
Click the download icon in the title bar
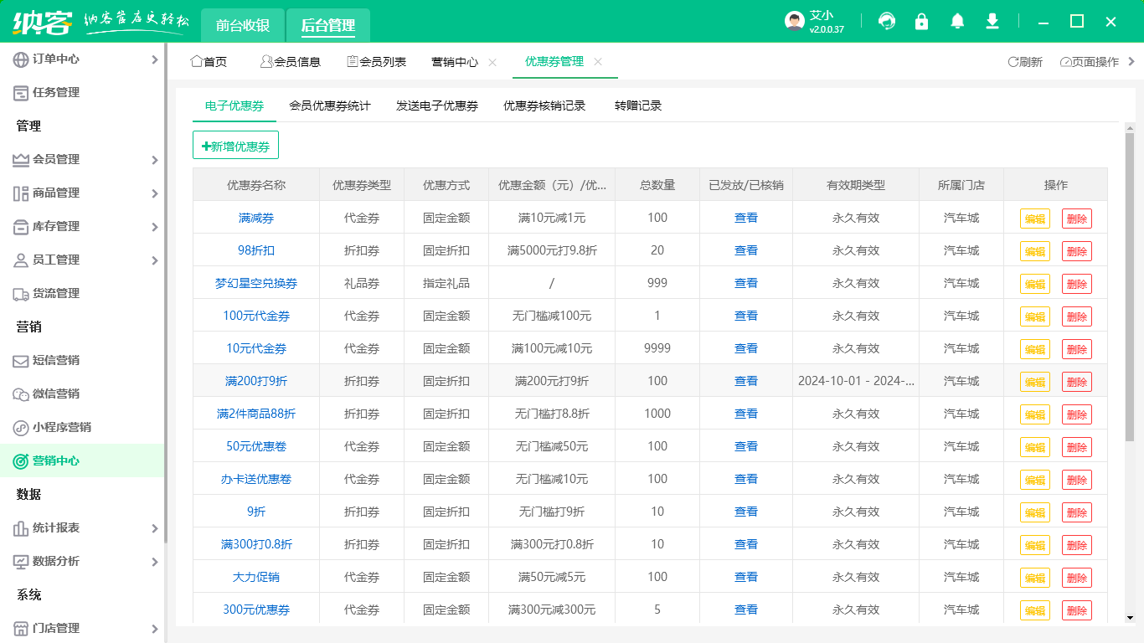[x=992, y=21]
